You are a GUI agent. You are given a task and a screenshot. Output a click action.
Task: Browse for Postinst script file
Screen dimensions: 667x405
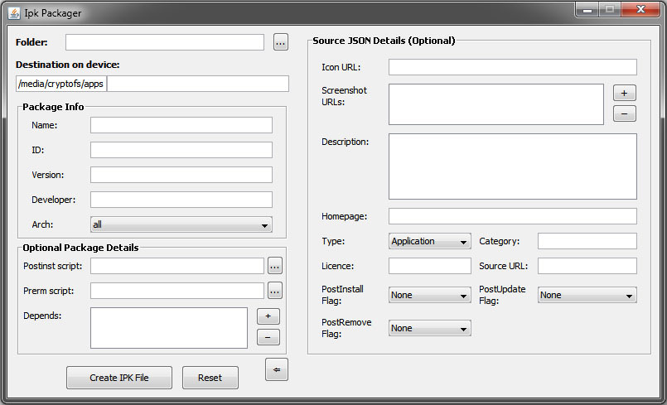click(274, 266)
